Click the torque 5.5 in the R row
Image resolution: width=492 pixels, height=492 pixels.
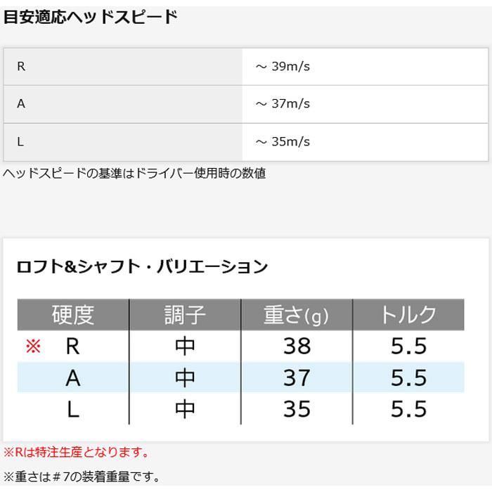point(409,347)
